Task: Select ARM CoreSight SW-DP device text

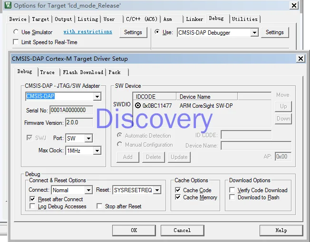Action: point(206,106)
